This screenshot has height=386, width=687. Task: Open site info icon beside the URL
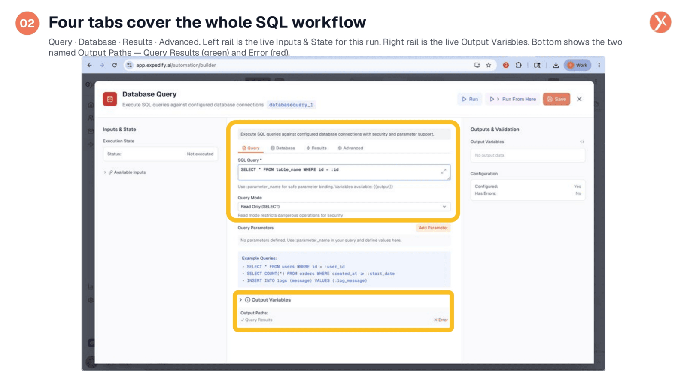[x=129, y=65]
